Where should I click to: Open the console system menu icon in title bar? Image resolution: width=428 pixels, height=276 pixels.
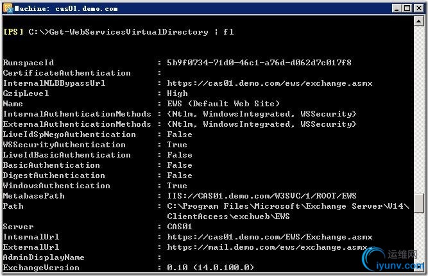pos(8,8)
